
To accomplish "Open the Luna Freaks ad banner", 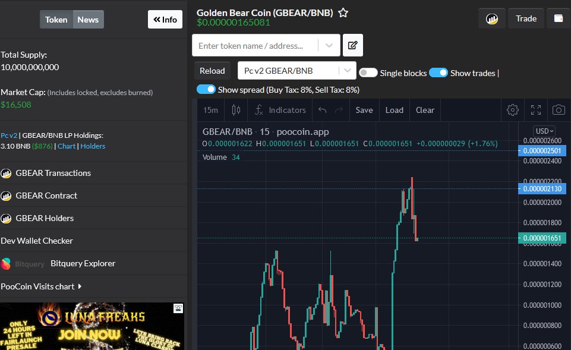I will 92,326.
